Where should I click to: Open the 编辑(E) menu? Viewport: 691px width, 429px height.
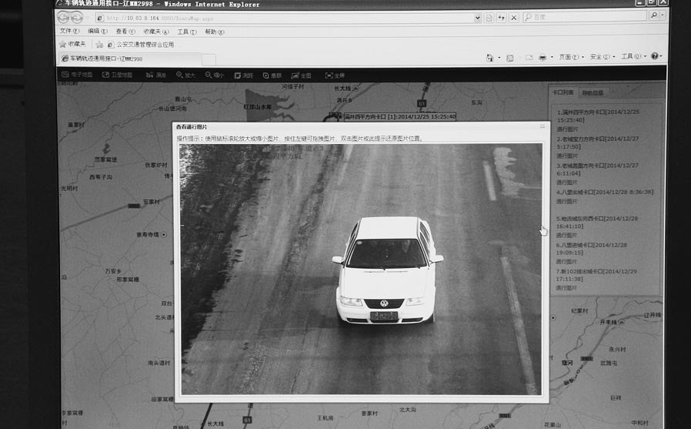[98, 32]
